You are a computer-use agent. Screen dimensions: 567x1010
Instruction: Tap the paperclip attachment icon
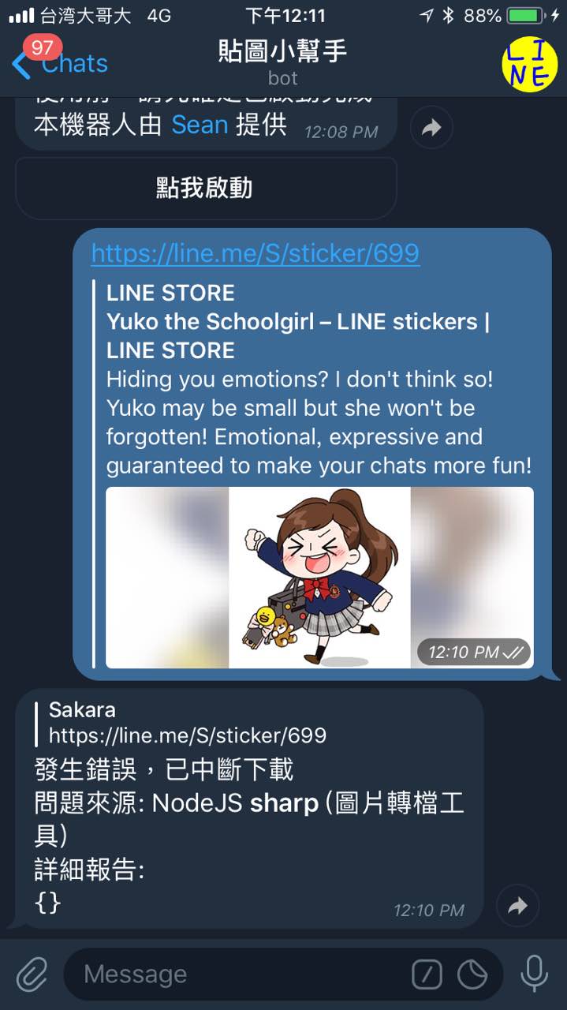(32, 974)
